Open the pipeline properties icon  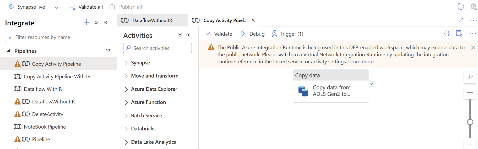(459, 34)
